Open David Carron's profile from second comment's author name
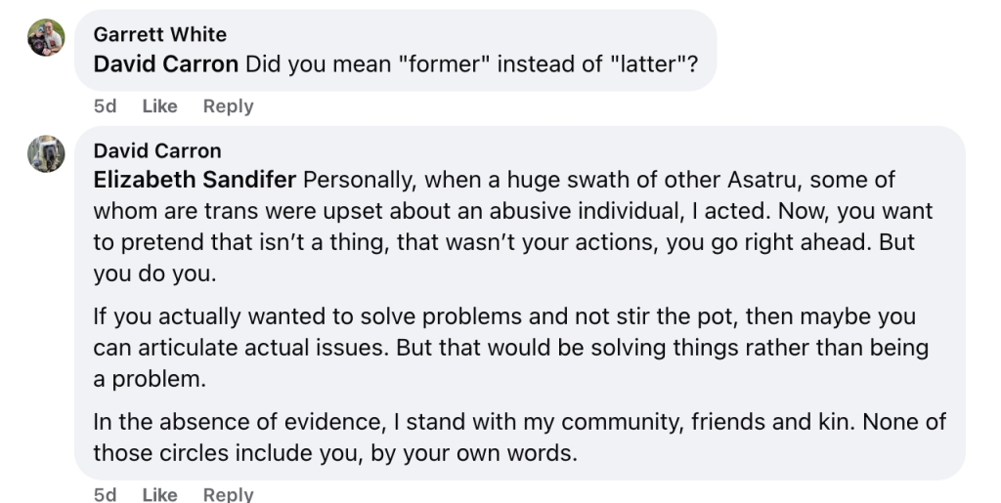 pyautogui.click(x=157, y=150)
